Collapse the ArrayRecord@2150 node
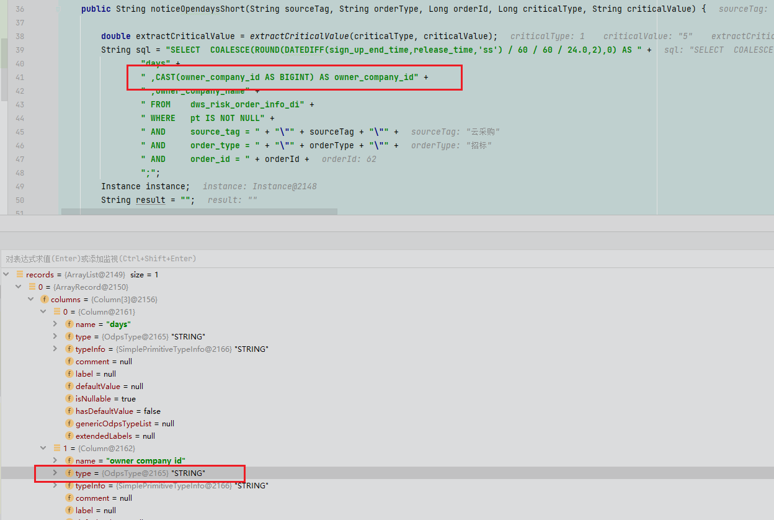Image resolution: width=774 pixels, height=520 pixels. point(19,287)
